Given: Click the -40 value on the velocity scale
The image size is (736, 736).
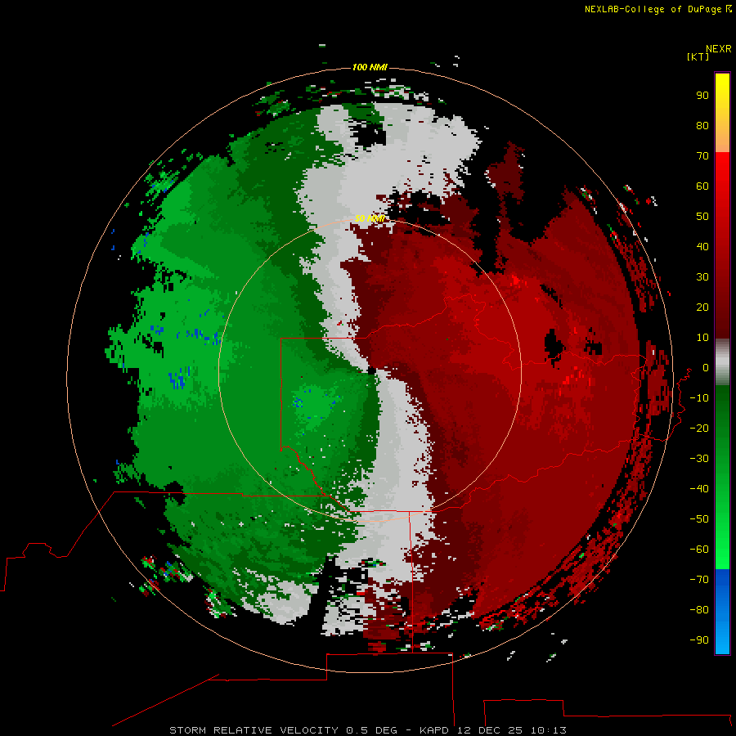Looking at the screenshot, I should tap(699, 489).
